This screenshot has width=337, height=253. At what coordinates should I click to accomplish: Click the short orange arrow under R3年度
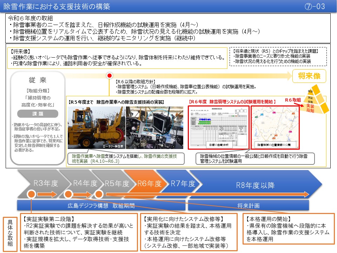click(x=47, y=194)
